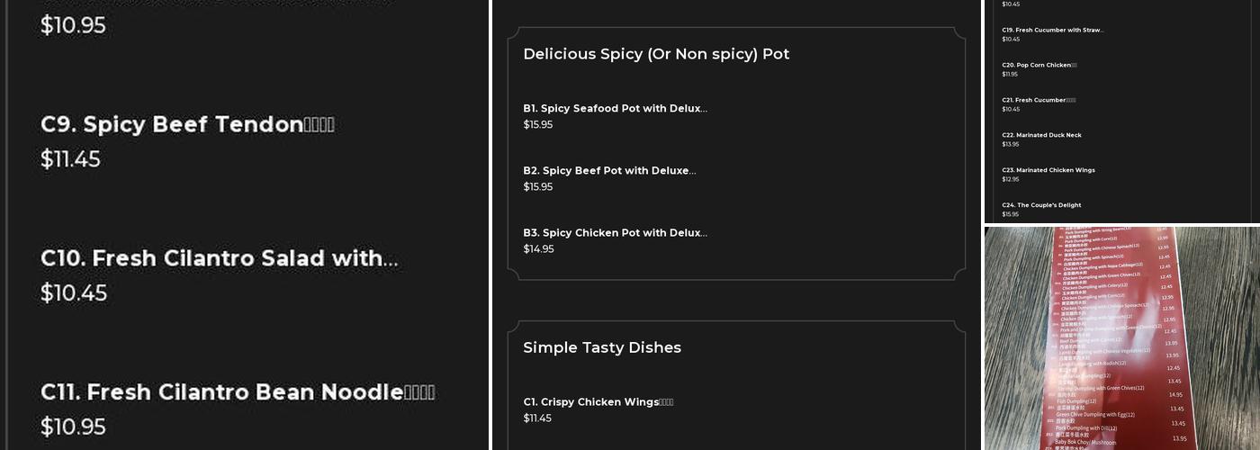Click the $10.45 price under Fresh Cilantro Salad

pyautogui.click(x=74, y=293)
